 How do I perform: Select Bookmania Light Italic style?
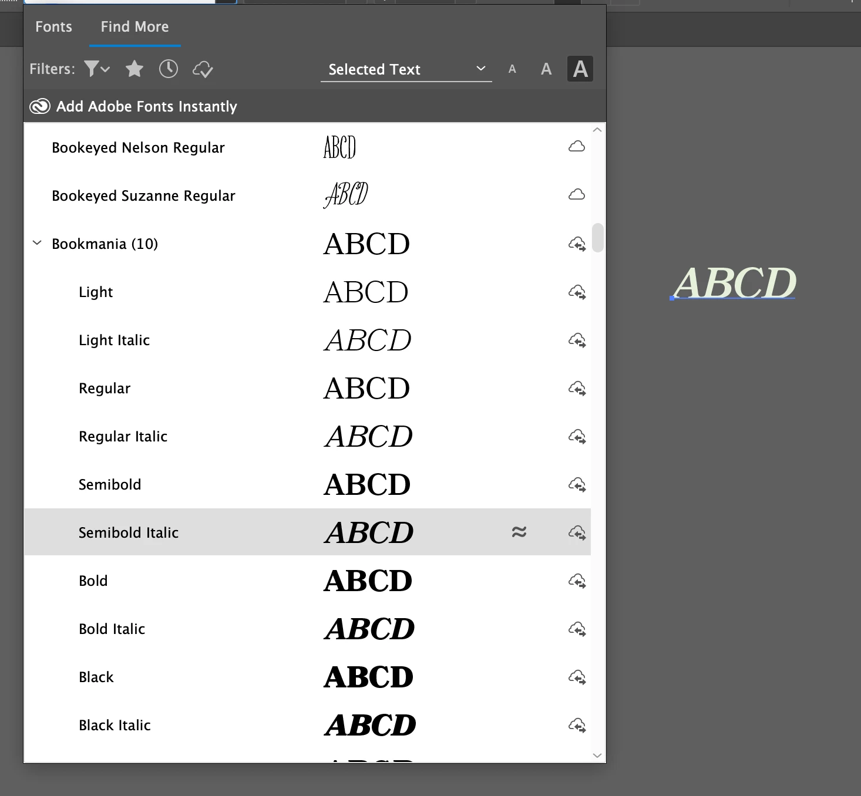pos(307,340)
